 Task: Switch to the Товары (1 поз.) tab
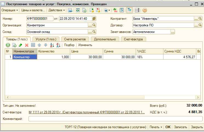(17, 39)
